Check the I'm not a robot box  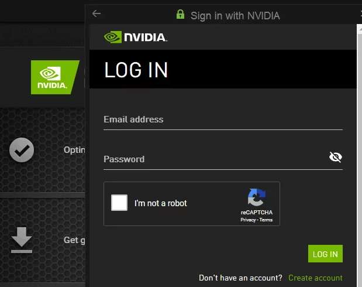pyautogui.click(x=119, y=203)
